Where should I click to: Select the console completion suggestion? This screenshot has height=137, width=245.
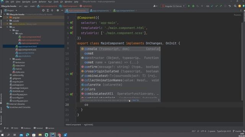point(120,49)
